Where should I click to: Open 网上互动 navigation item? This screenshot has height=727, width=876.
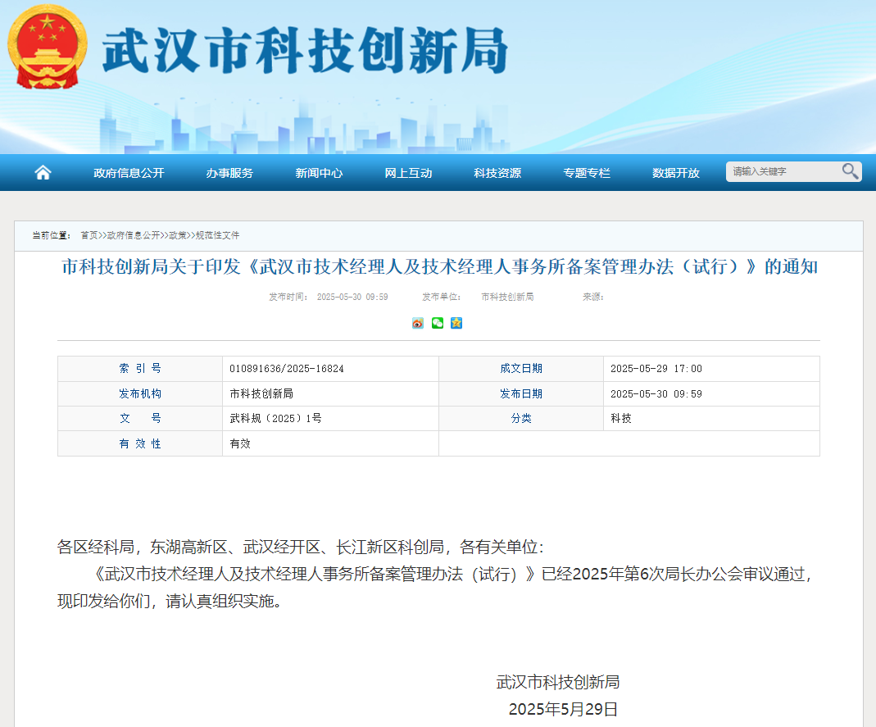(x=408, y=173)
